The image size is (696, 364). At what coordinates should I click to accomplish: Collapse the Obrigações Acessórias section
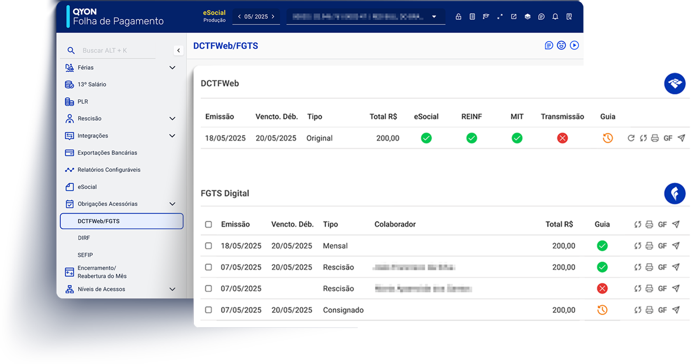[x=172, y=204]
